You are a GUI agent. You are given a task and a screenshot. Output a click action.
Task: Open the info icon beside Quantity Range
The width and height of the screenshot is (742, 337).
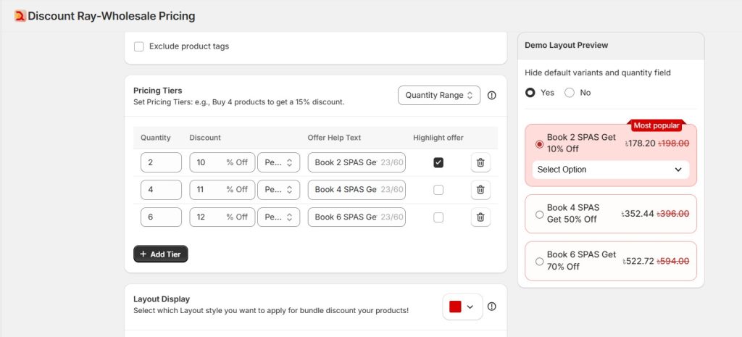[x=492, y=95]
